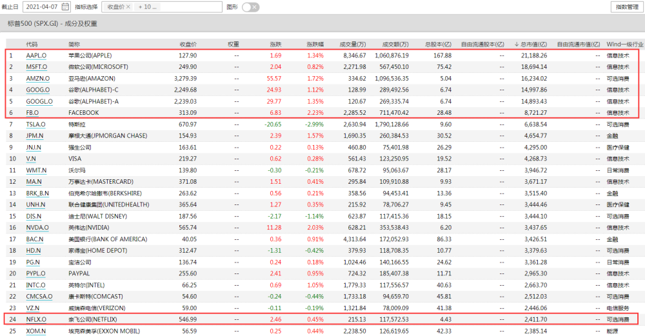Open the AAPL.O stock code link
This screenshot has height=336, width=645.
click(x=36, y=55)
